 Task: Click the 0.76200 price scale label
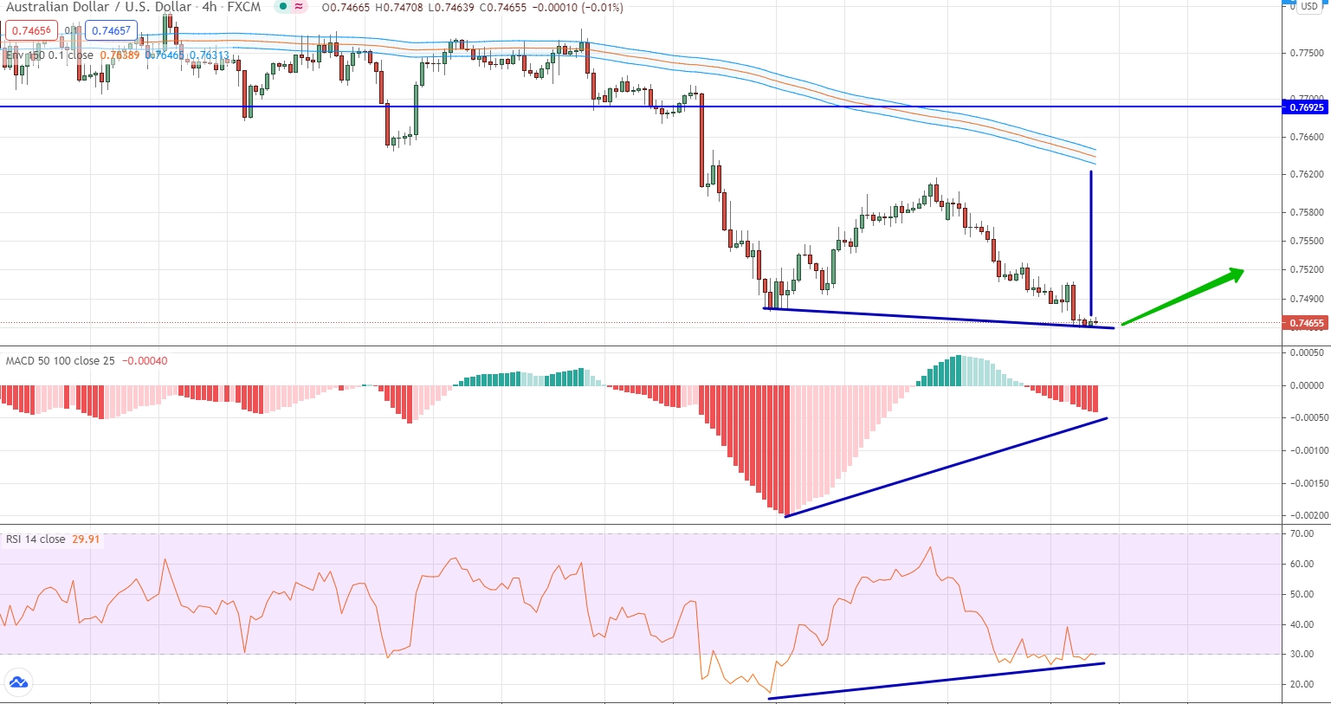[x=1307, y=174]
